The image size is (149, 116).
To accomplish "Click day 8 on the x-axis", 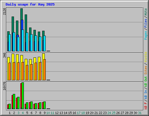I will pos(40,113).
